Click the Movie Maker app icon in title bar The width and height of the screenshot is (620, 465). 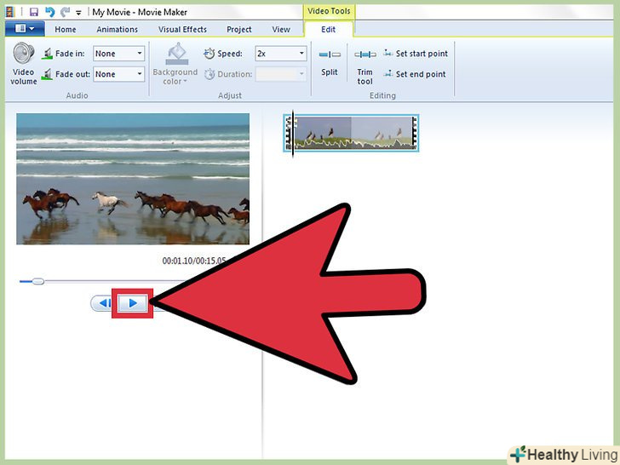pyautogui.click(x=10, y=12)
